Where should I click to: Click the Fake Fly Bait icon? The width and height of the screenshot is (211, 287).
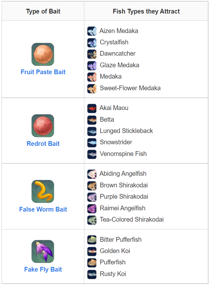[x=43, y=251]
